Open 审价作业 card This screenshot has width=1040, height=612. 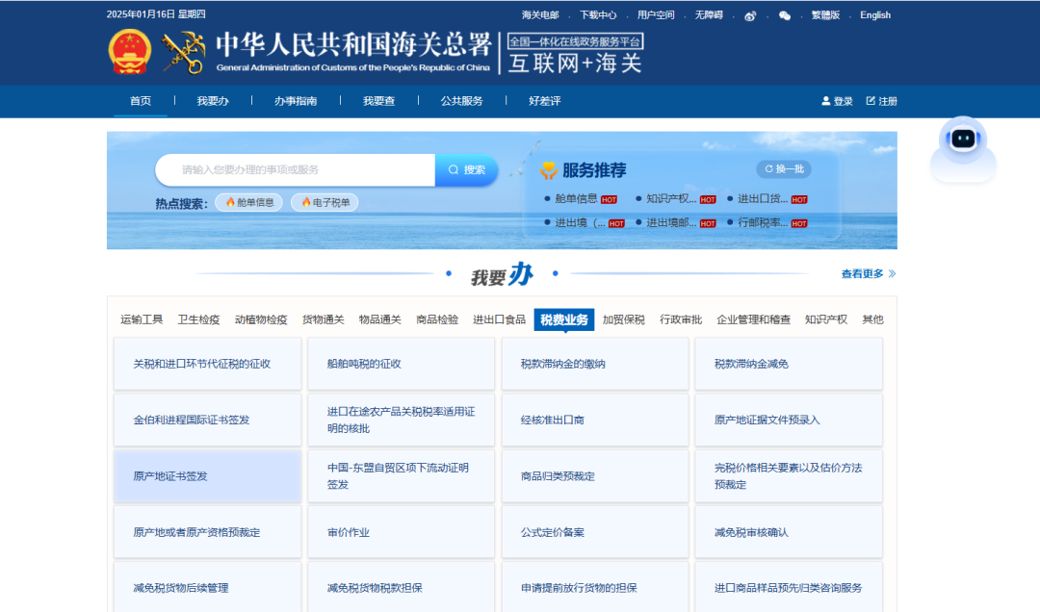coord(402,532)
